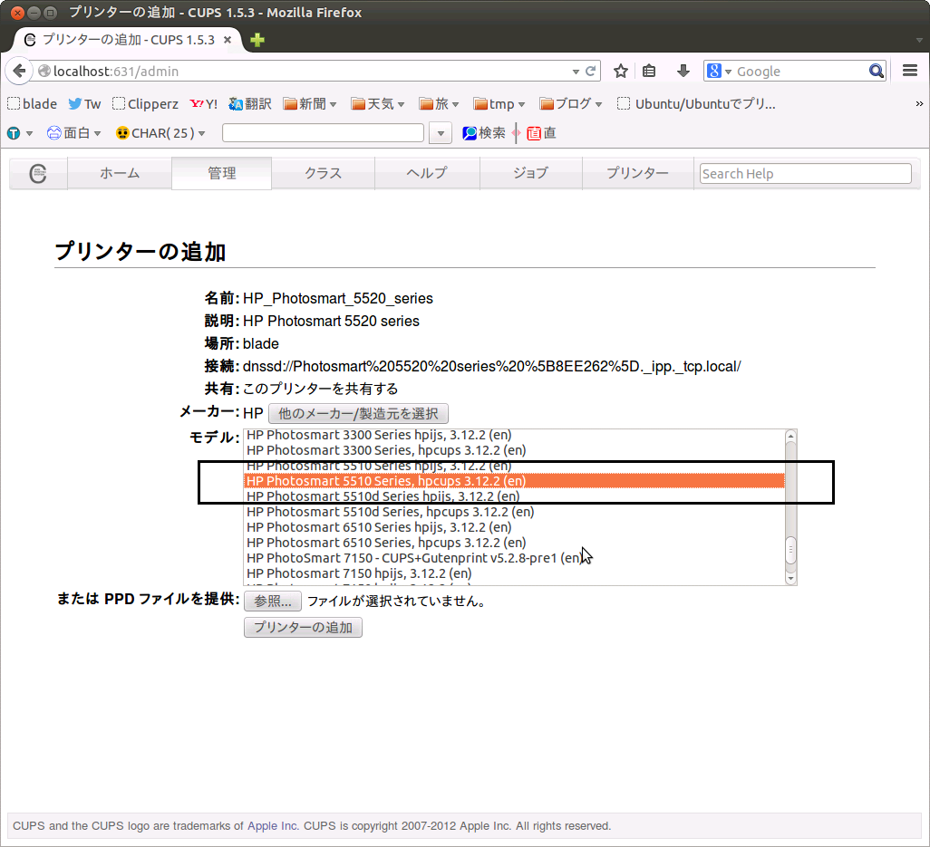Open the 旅 bookmark folder
This screenshot has width=930, height=847.
point(439,104)
